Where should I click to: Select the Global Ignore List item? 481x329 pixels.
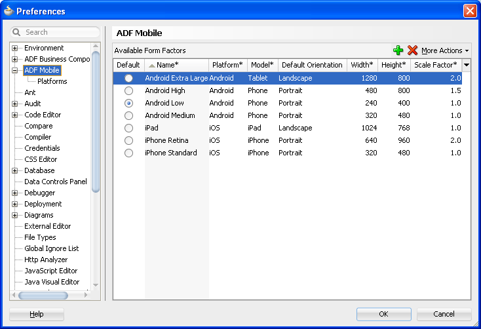(x=52, y=248)
